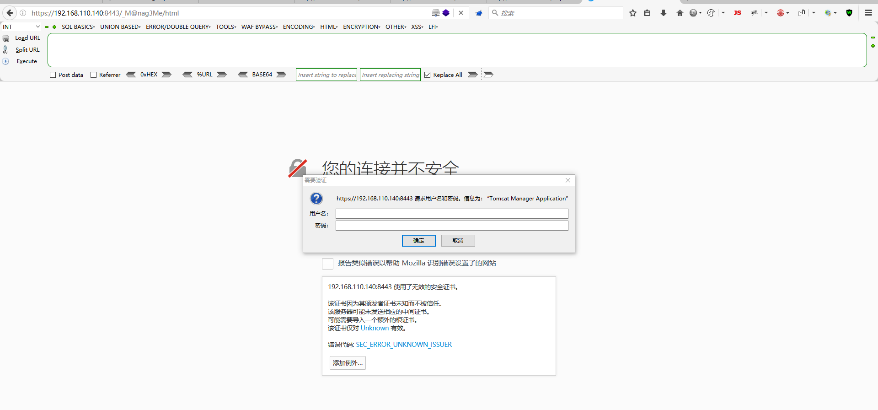Open site info icon beside the URL
Screen dimensions: 878x410
23,13
